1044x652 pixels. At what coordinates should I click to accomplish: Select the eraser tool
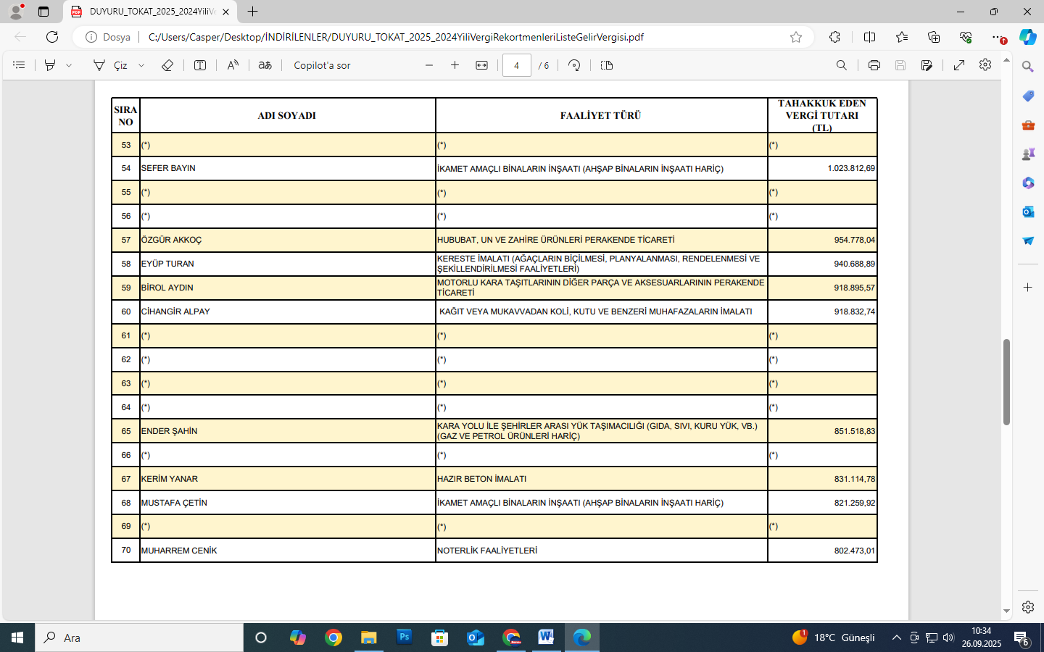point(167,65)
